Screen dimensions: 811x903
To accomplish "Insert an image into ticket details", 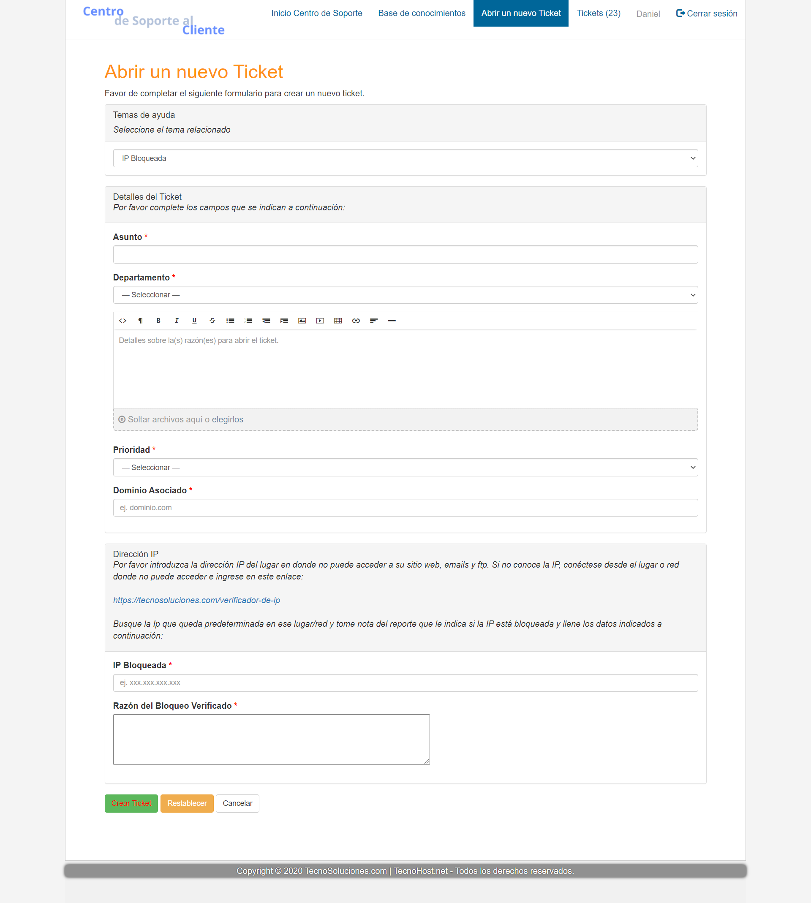I will point(302,321).
